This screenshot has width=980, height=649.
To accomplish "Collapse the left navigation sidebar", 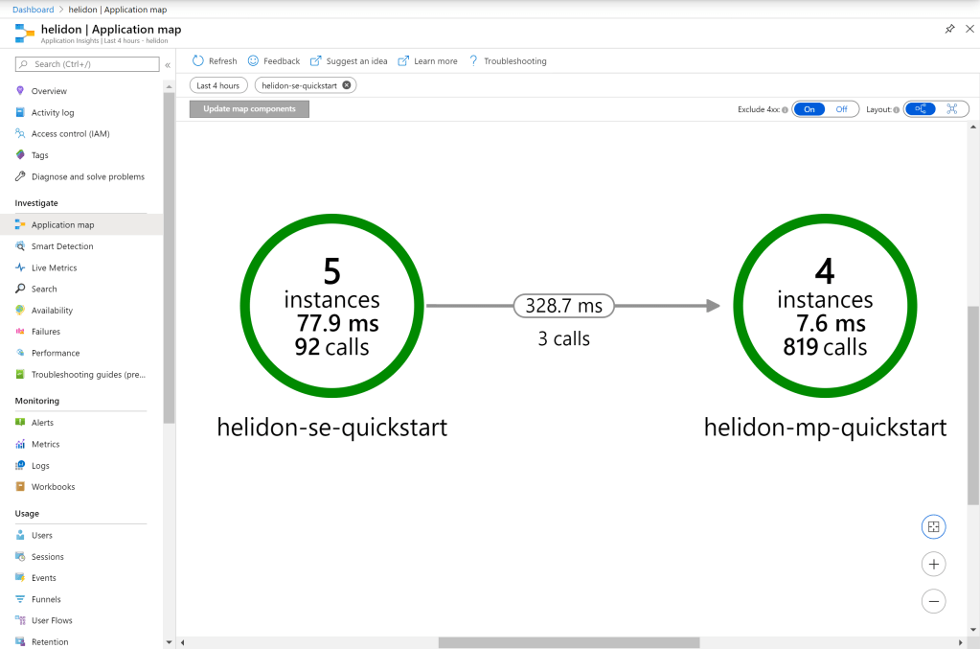I will 168,65.
